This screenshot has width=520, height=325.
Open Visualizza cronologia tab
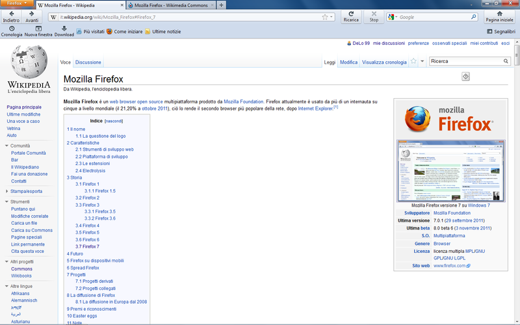[x=384, y=62]
